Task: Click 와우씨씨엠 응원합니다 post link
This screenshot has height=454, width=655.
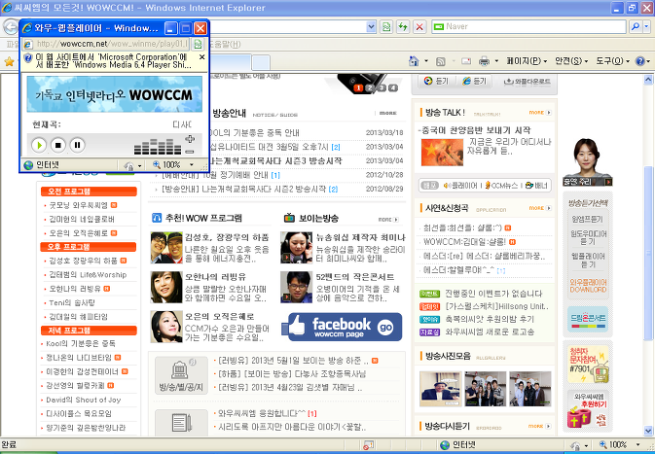Action: pyautogui.click(x=262, y=413)
